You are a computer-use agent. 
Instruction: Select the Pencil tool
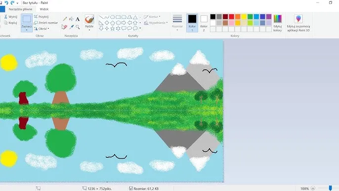pyautogui.click(x=65, y=19)
